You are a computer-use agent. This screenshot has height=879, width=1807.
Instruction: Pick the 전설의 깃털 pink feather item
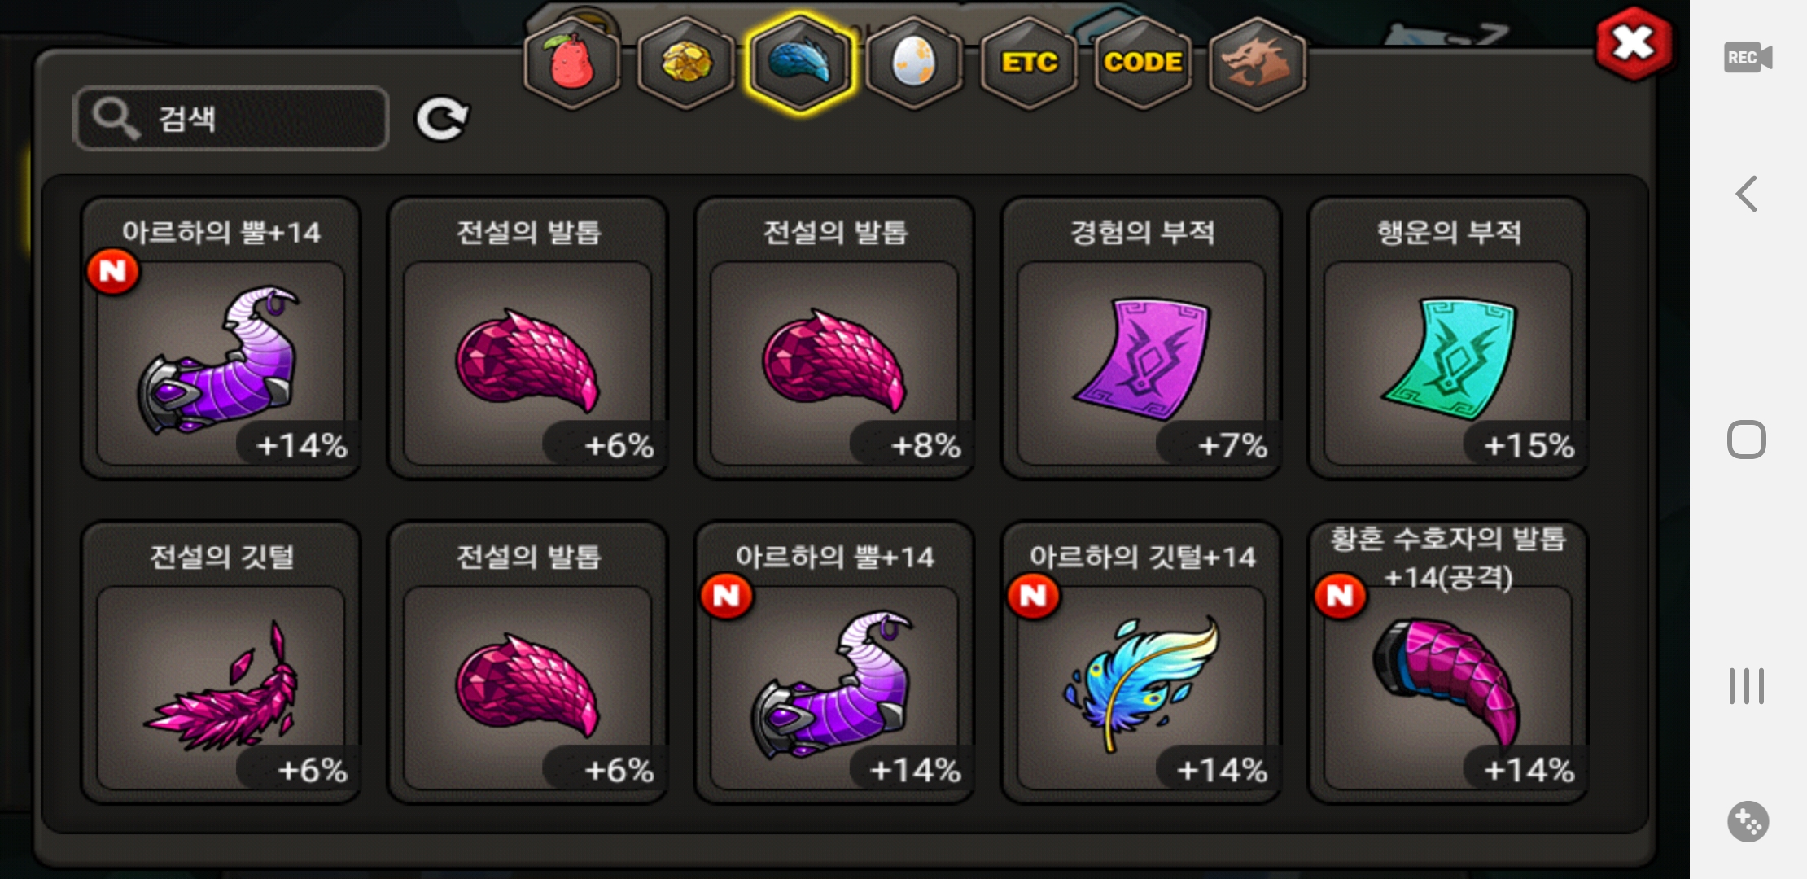pyautogui.click(x=221, y=663)
